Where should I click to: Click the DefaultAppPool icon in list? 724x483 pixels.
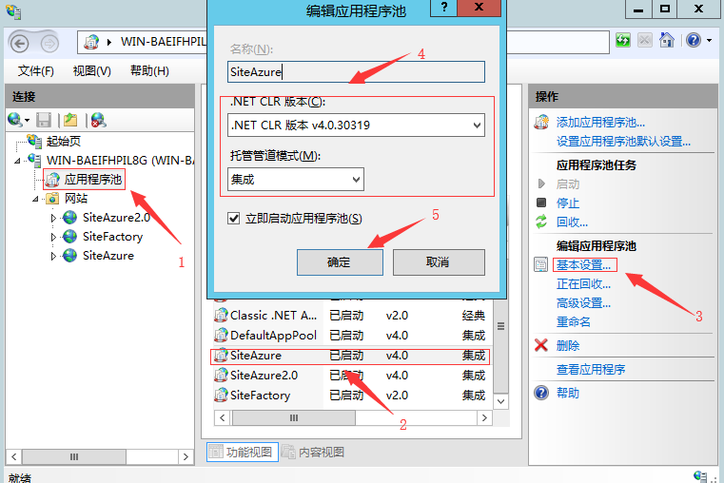[x=221, y=335]
